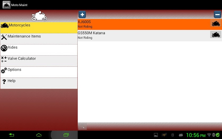The height and width of the screenshot is (139, 222).
Task: Tap the Moto Maint title text
Action: (x=19, y=5)
